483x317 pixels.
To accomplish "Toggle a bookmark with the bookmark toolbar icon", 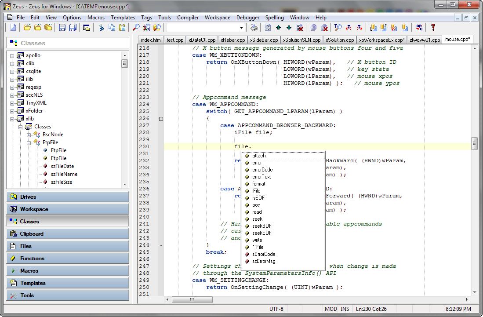I will [x=268, y=27].
